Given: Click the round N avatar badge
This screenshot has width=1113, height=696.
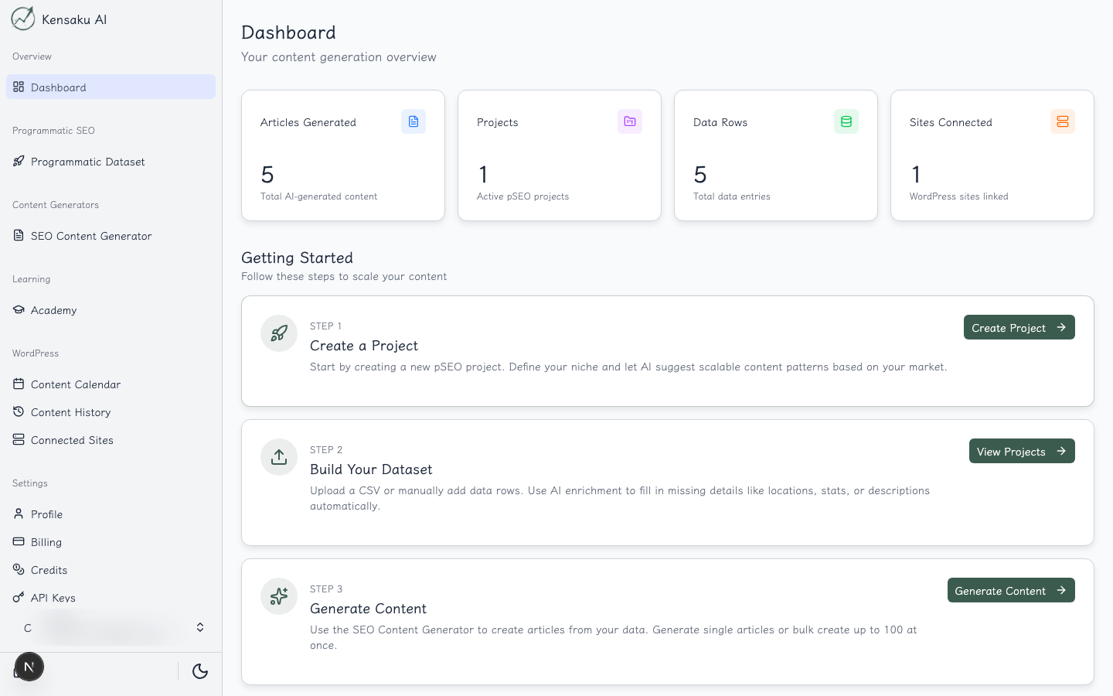Looking at the screenshot, I should point(29,667).
